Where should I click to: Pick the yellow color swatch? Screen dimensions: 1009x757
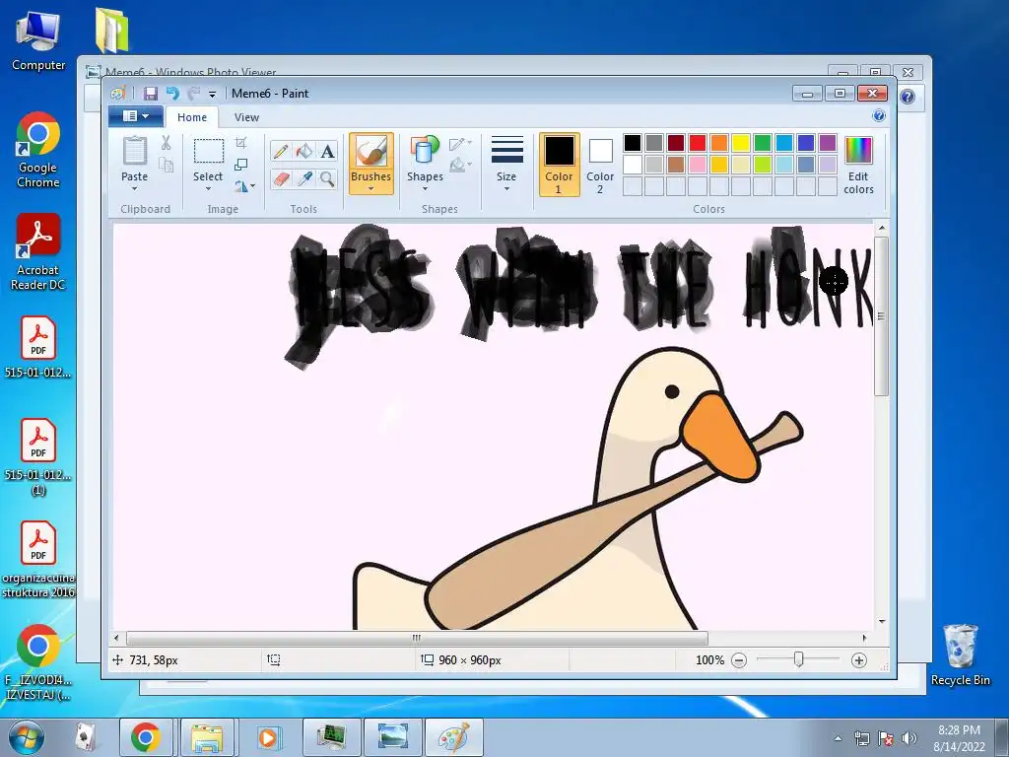coord(741,142)
